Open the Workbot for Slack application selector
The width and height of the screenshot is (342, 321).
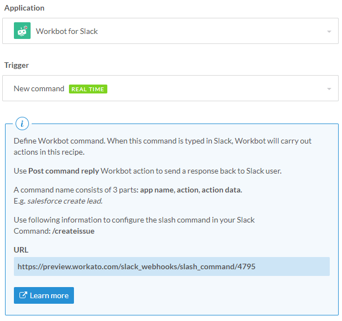click(167, 31)
